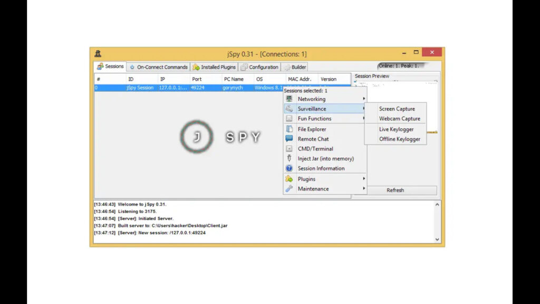Switch to On-Connect Commands tab

[158, 67]
